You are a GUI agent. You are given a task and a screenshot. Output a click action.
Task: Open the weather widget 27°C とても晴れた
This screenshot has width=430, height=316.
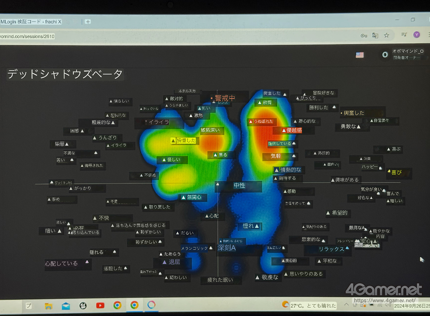[x=309, y=305]
